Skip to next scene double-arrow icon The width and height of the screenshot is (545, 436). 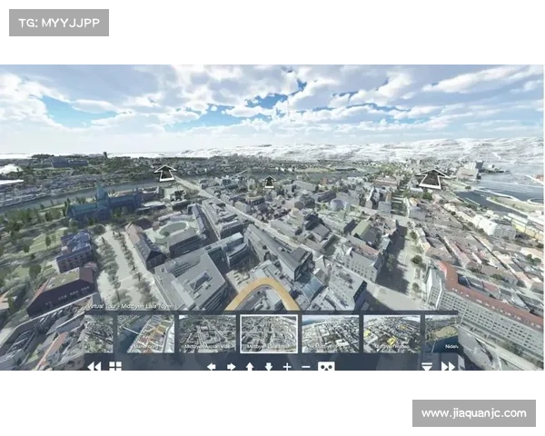click(x=448, y=367)
